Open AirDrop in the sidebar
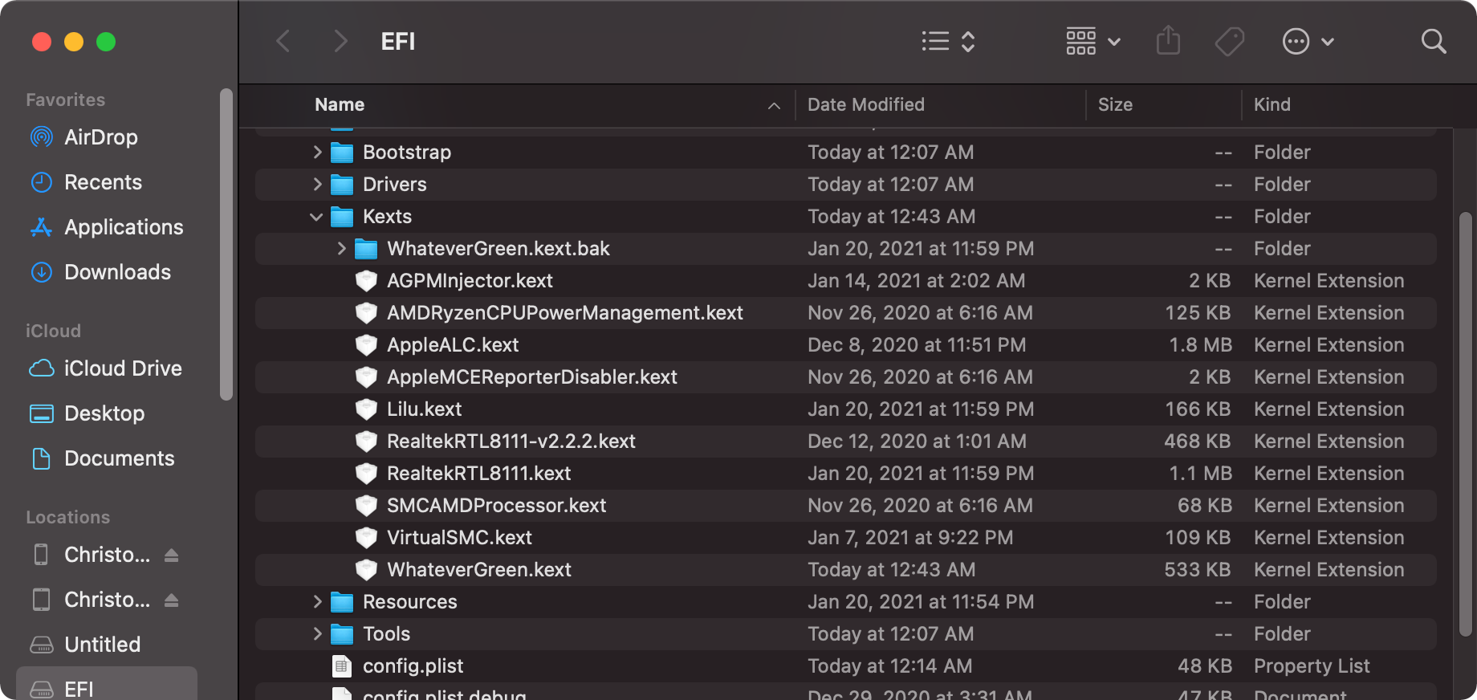 click(100, 137)
